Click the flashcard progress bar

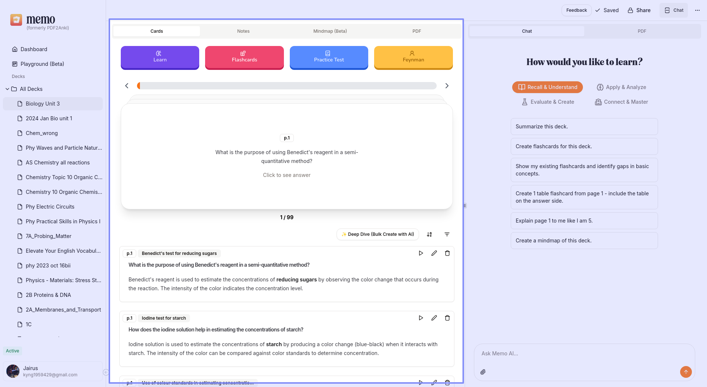click(287, 86)
